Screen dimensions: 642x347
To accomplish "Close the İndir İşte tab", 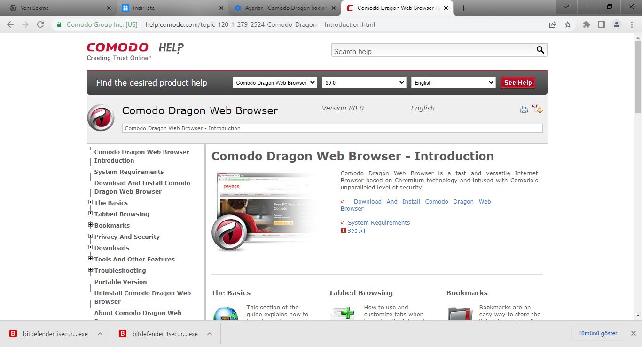I will coord(221,8).
